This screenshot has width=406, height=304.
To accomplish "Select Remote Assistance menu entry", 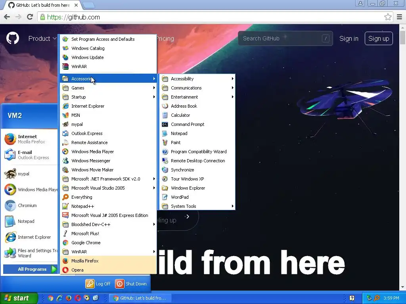I will point(108,142).
